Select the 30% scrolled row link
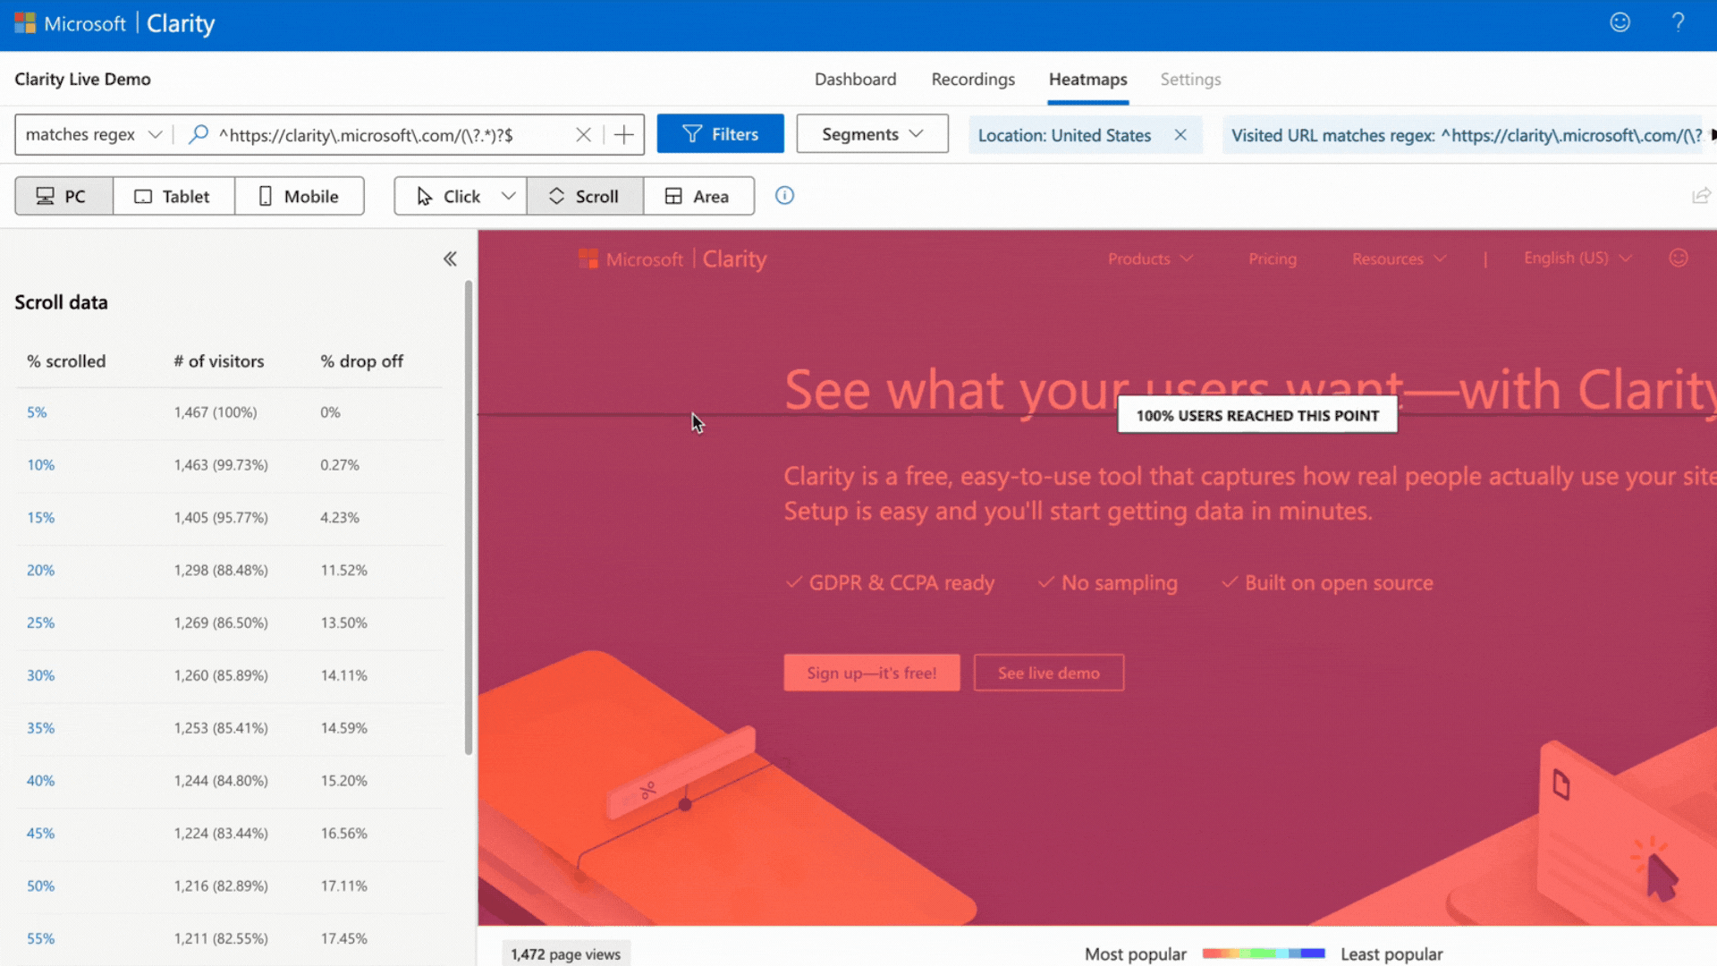 (x=40, y=675)
